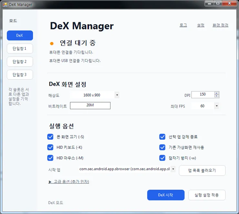Click the 휴대폰 USB 연결을 기다립니다. text

tap(75, 61)
